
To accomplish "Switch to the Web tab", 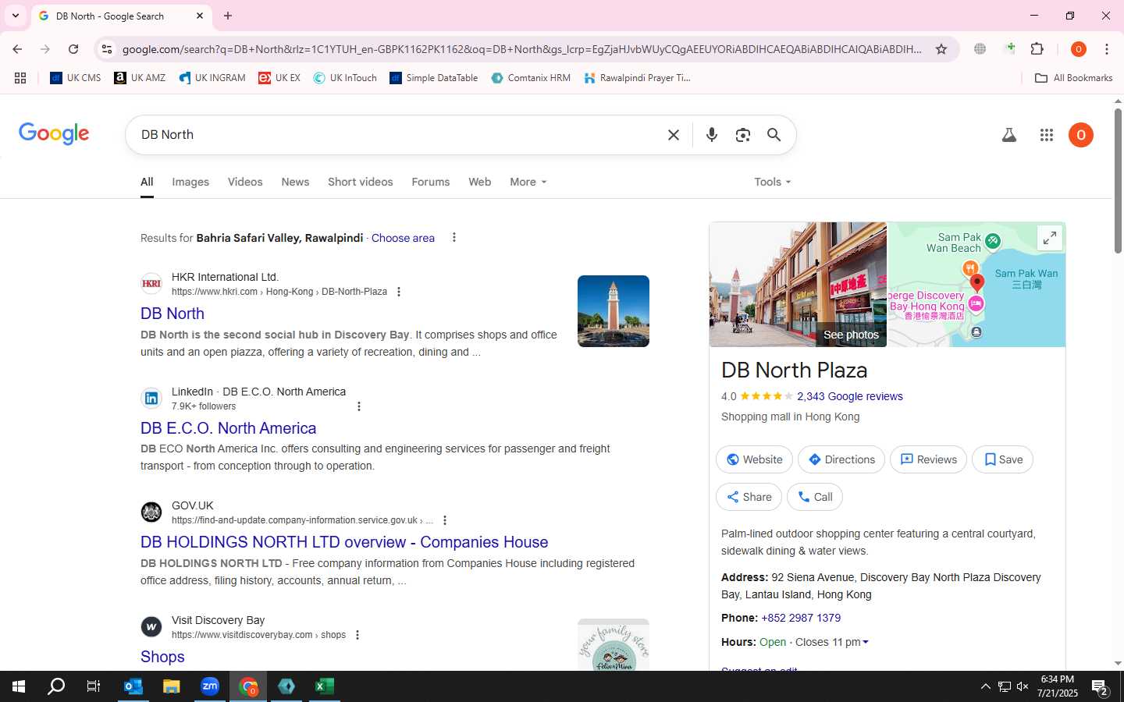I will pyautogui.click(x=480, y=182).
